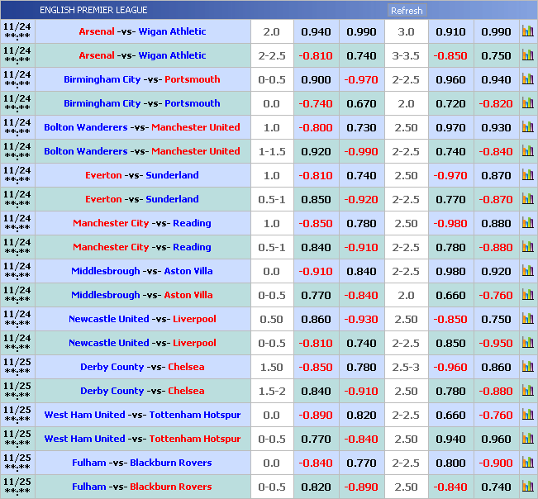Open chart icon for Newcastle–Liverpool 0.50 handicap row
Image resolution: width=538 pixels, height=499 pixels.
click(527, 319)
